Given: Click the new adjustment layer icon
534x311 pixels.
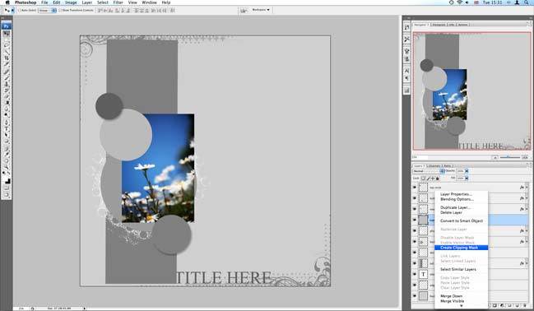Looking at the screenshot, I should [503, 306].
